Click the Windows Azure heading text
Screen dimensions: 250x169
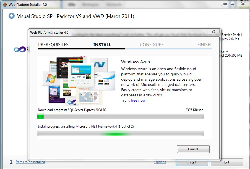coord(136,62)
